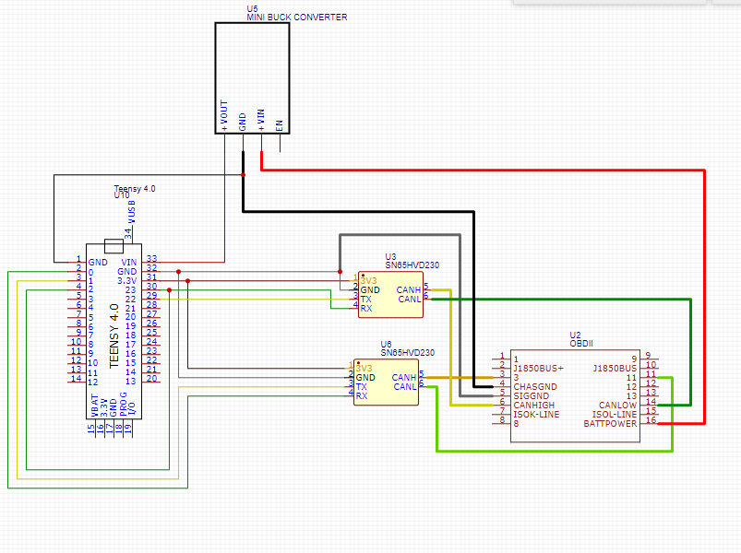Screen dimensions: 741x553
Task: Click the U10 reference designator
Action: (x=121, y=196)
